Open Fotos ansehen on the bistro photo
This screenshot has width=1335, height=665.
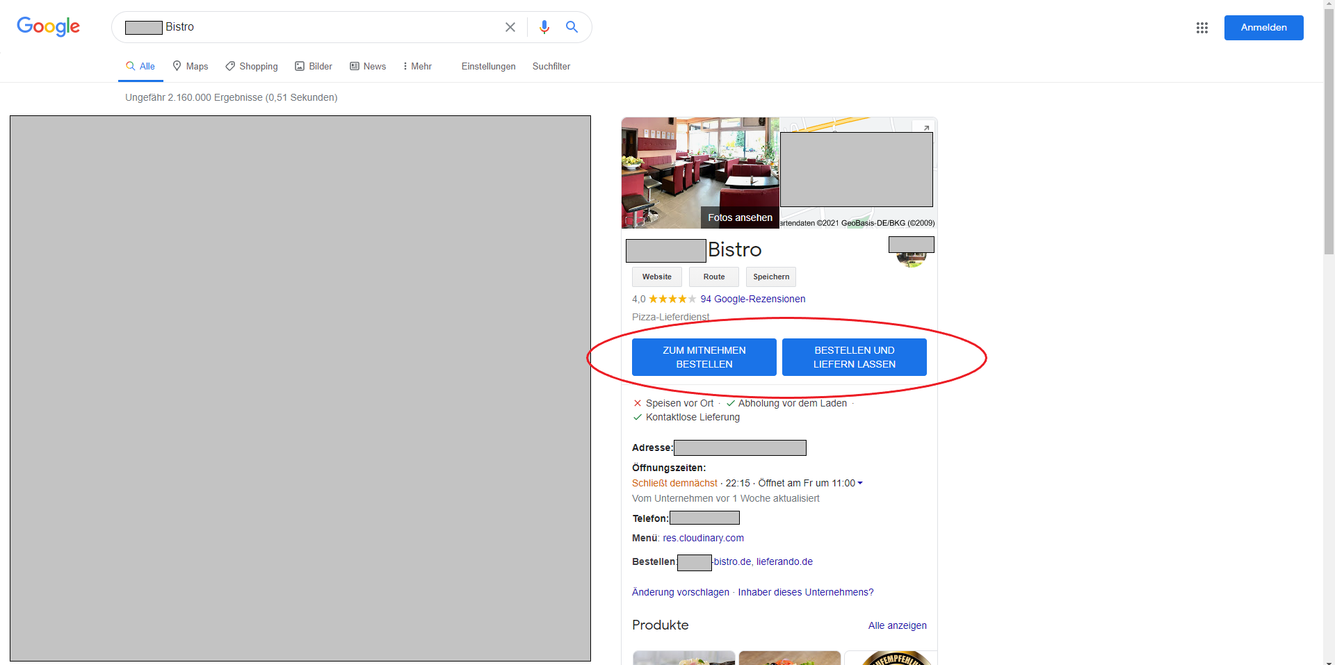(740, 217)
